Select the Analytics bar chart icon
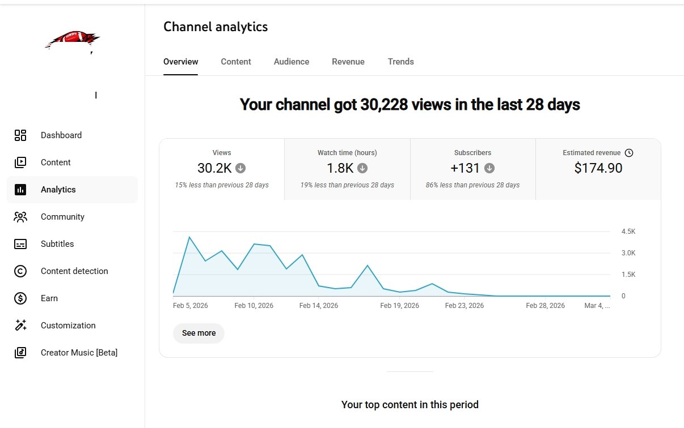The width and height of the screenshot is (684, 428). [x=20, y=190]
